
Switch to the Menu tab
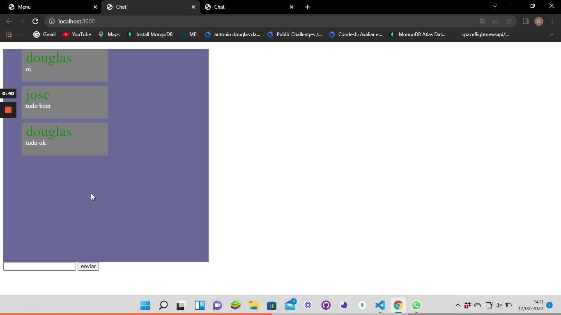[x=49, y=7]
